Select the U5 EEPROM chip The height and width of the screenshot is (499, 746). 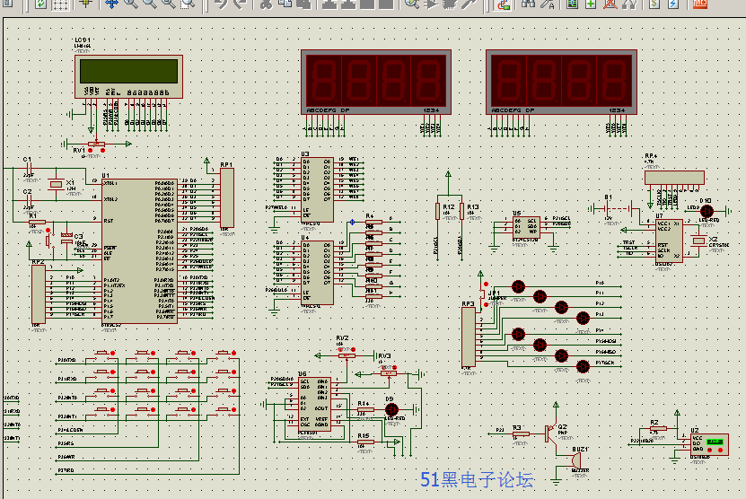pyautogui.click(x=526, y=228)
